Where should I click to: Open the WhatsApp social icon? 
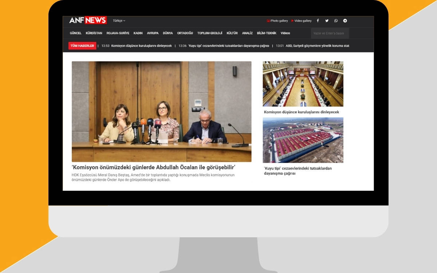point(336,21)
